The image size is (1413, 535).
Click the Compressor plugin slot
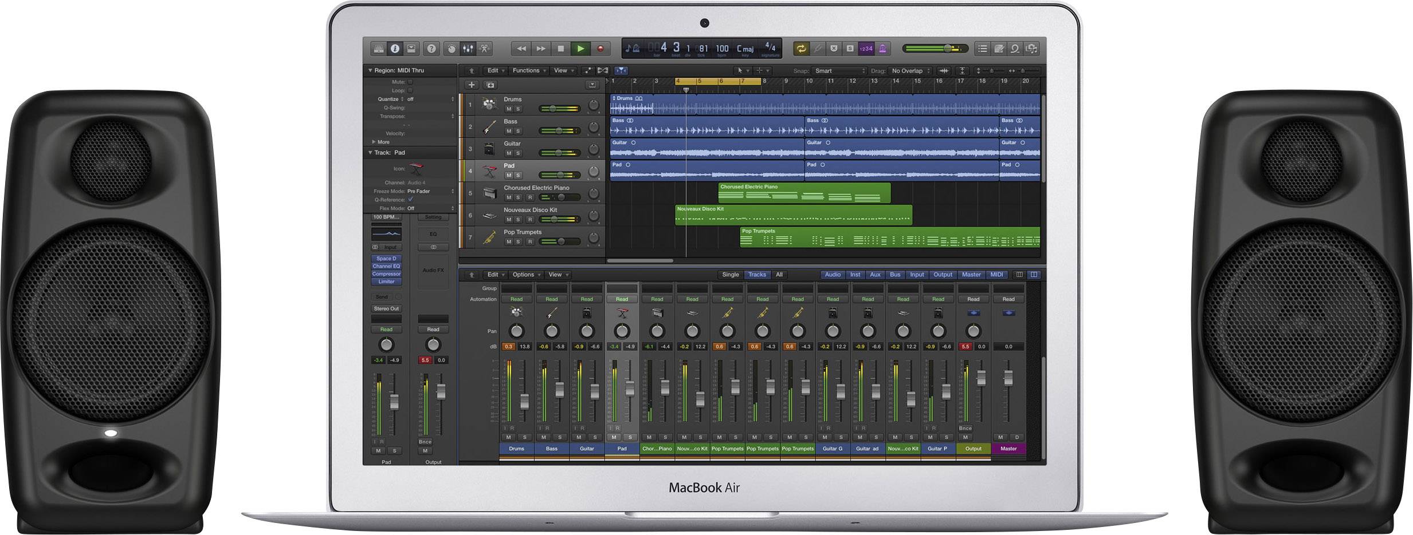pos(386,274)
